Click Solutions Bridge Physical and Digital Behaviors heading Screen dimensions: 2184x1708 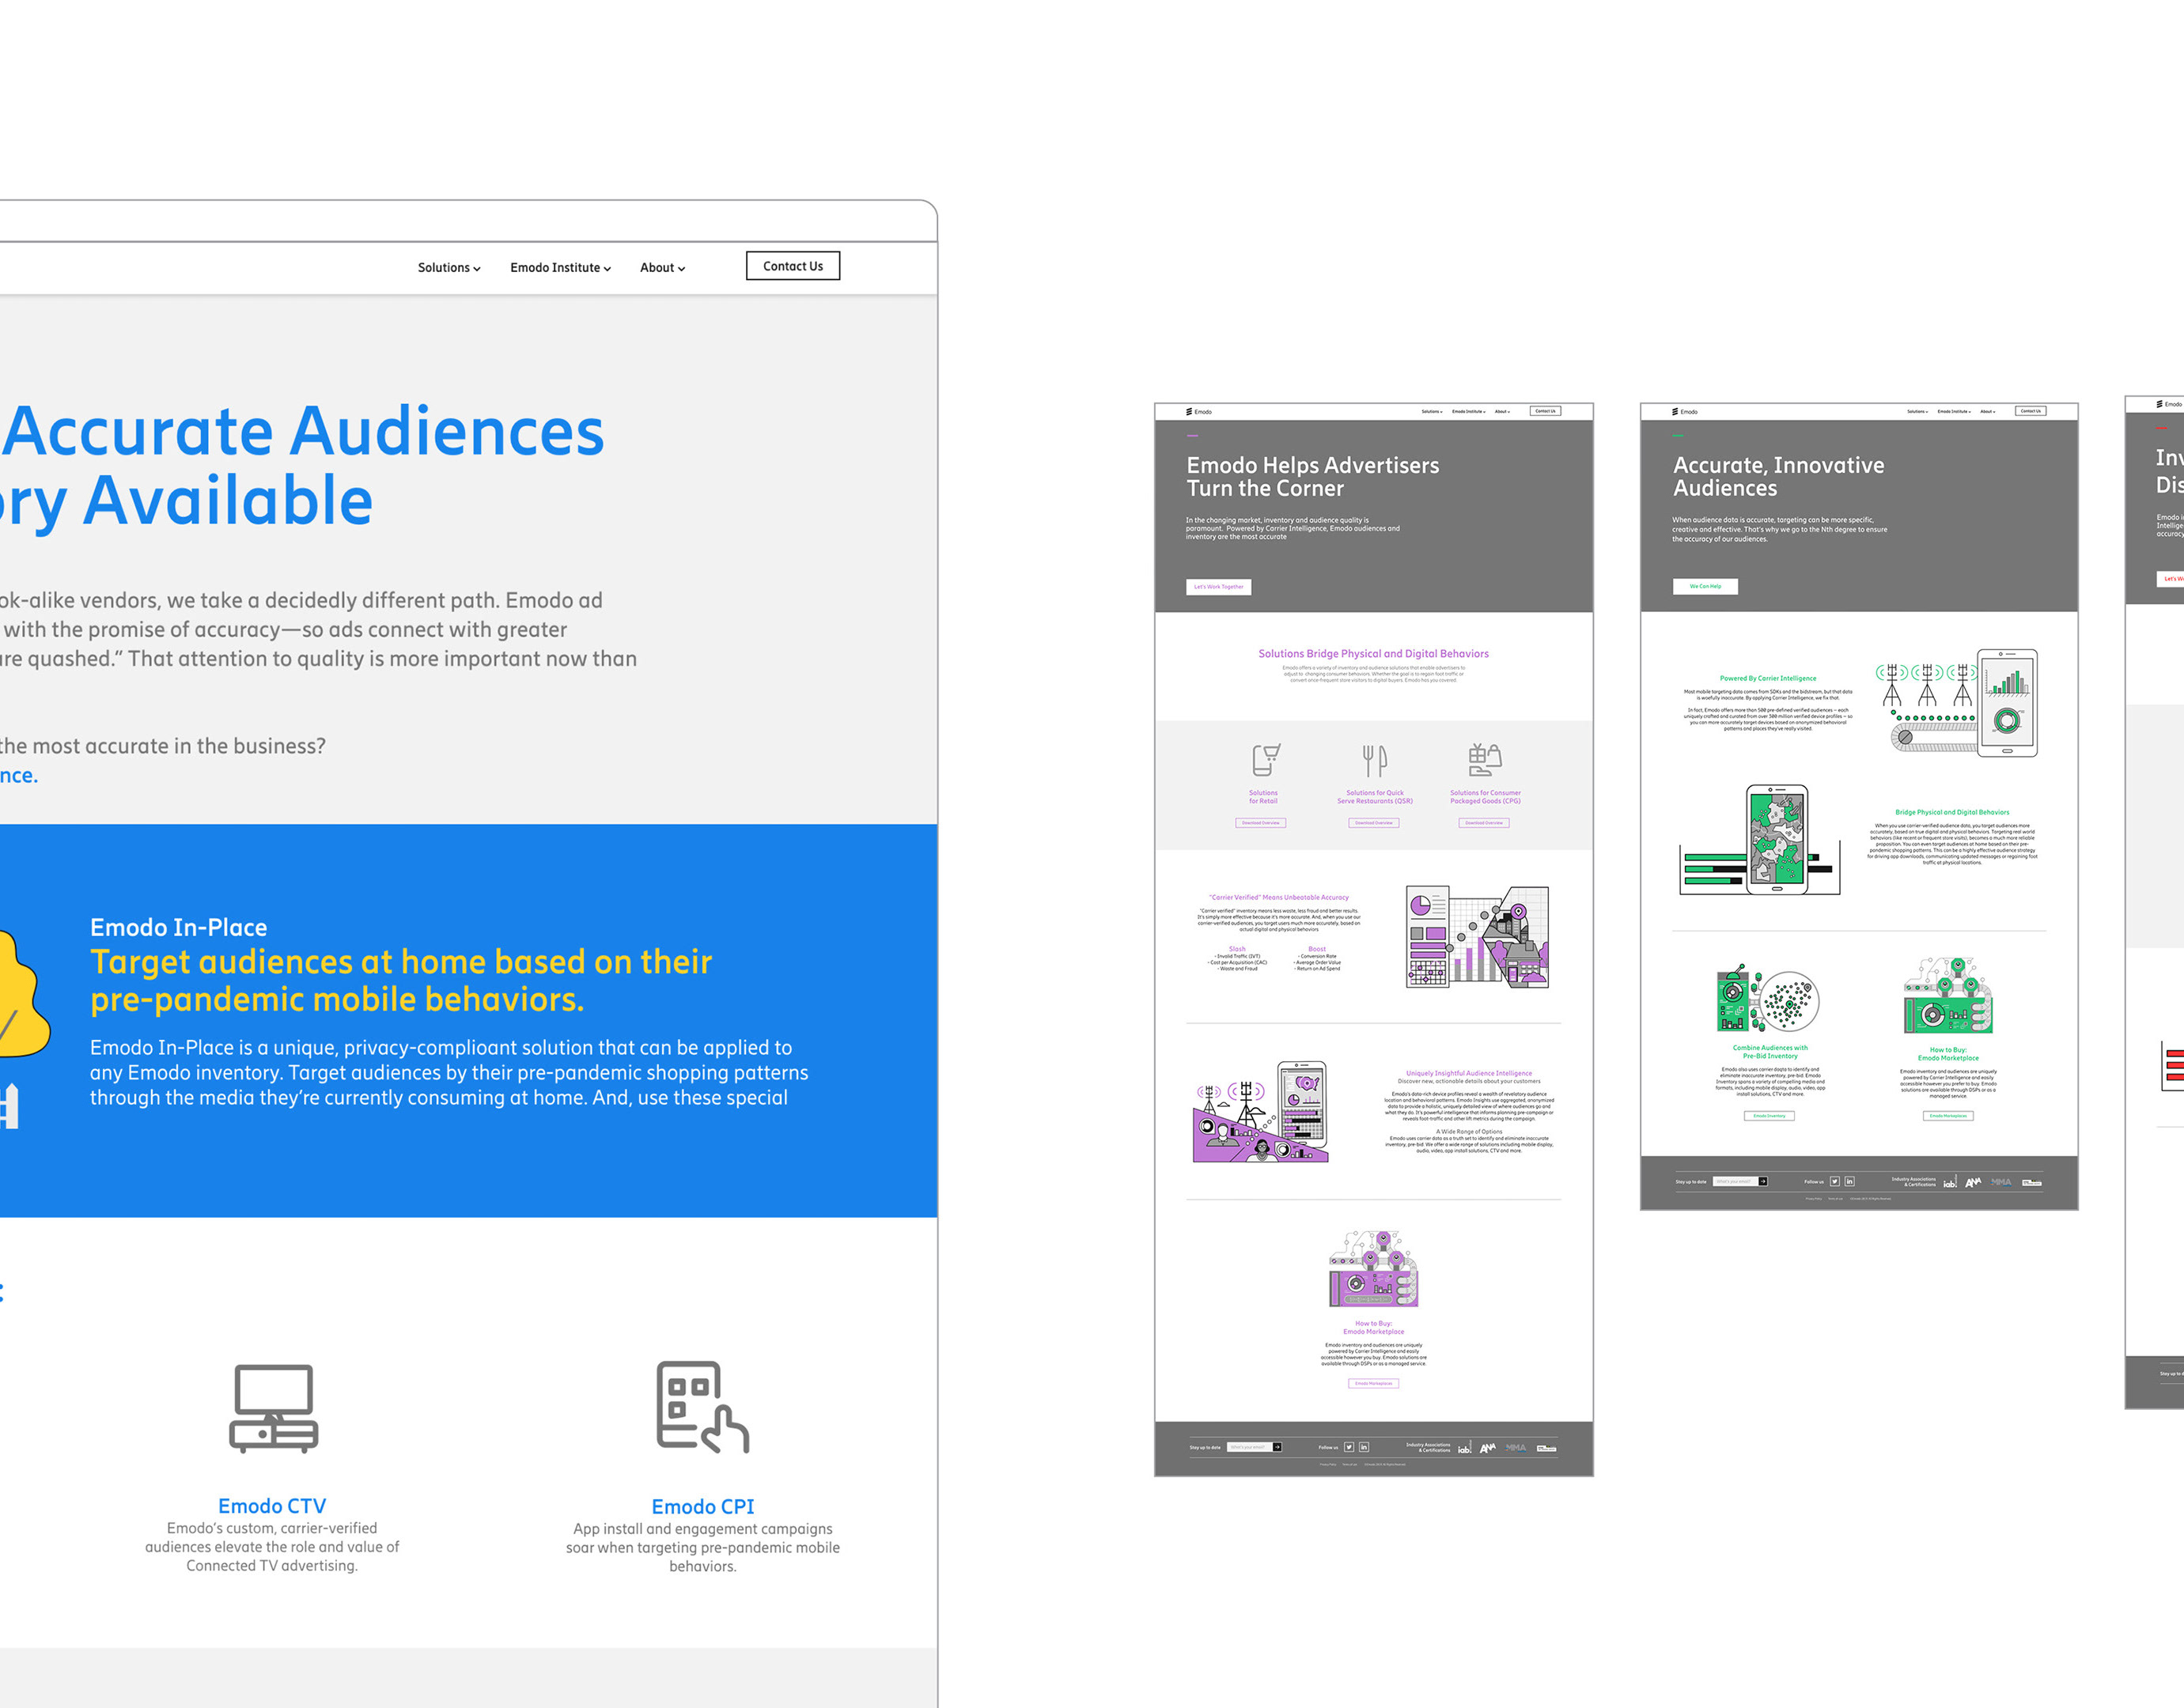click(x=1374, y=654)
